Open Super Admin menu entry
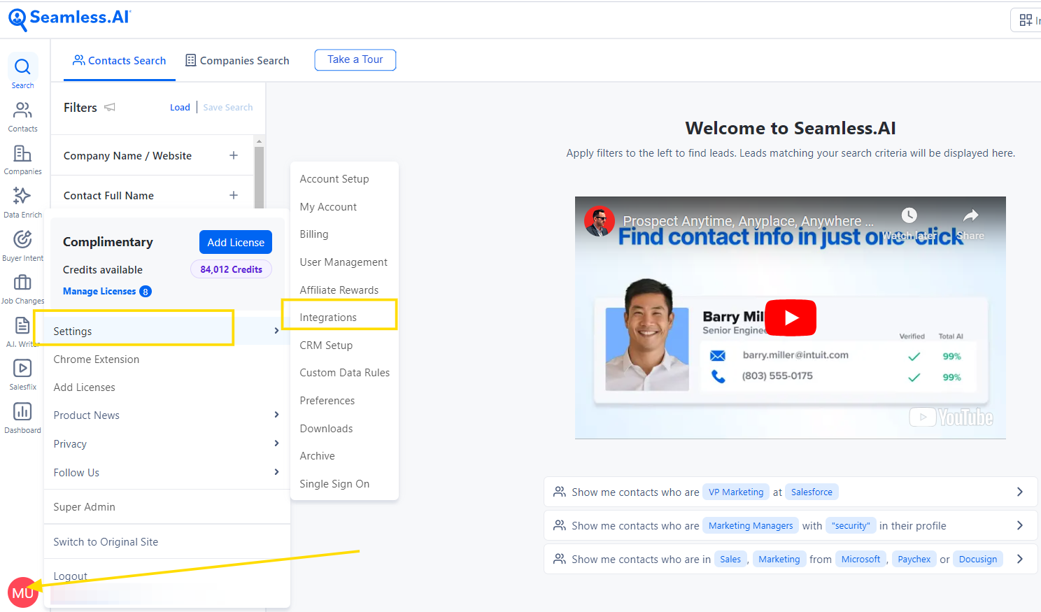 click(x=85, y=507)
